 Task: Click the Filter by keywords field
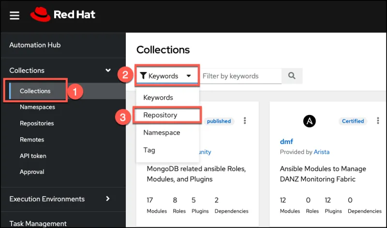point(240,76)
